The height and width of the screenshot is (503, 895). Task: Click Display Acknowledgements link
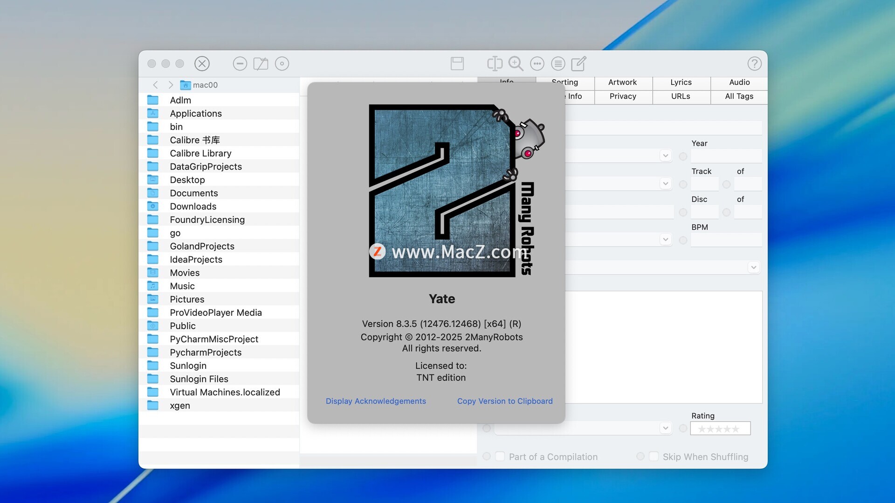pos(376,401)
